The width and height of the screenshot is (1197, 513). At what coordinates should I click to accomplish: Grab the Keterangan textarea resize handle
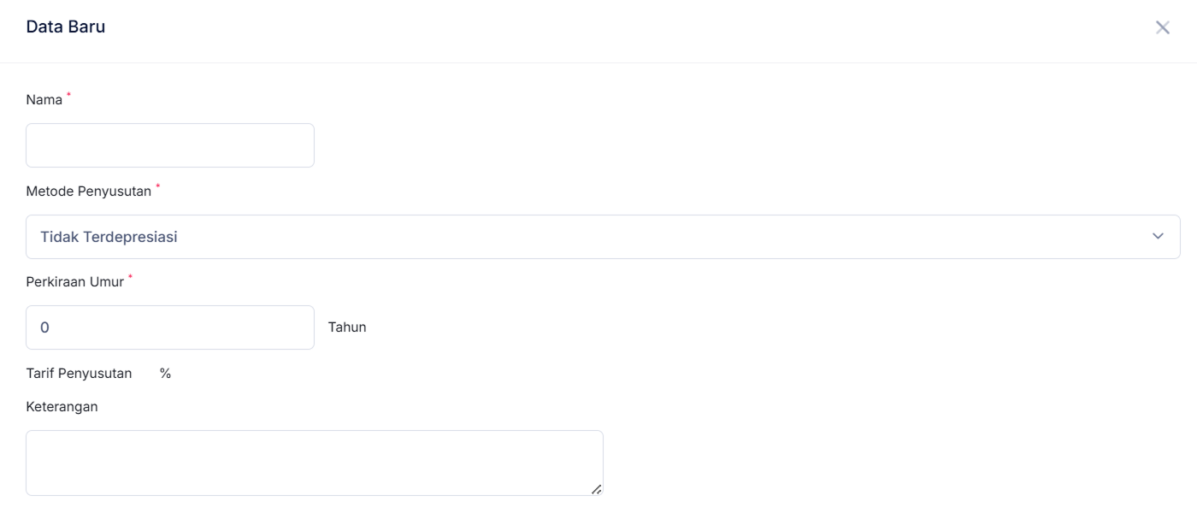tap(596, 489)
